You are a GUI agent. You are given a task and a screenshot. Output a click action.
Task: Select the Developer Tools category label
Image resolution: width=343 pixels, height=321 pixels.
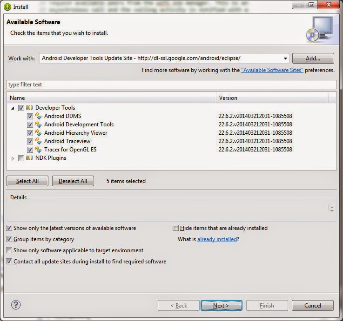(55, 108)
